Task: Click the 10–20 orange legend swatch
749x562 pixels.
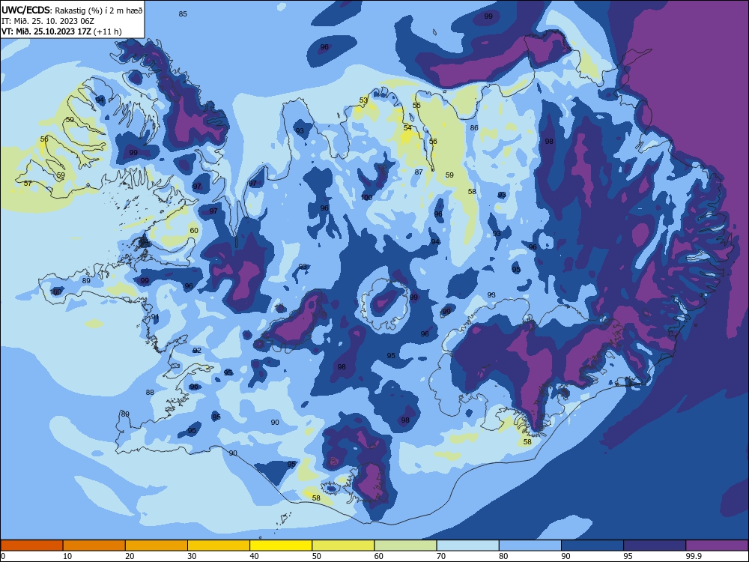Action: [94, 546]
